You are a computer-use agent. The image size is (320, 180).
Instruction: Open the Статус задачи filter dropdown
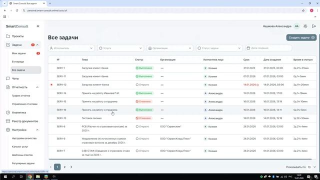(x=219, y=48)
